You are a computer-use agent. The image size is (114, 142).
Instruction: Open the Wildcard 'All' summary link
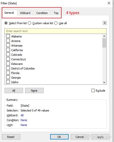(x=22, y=115)
